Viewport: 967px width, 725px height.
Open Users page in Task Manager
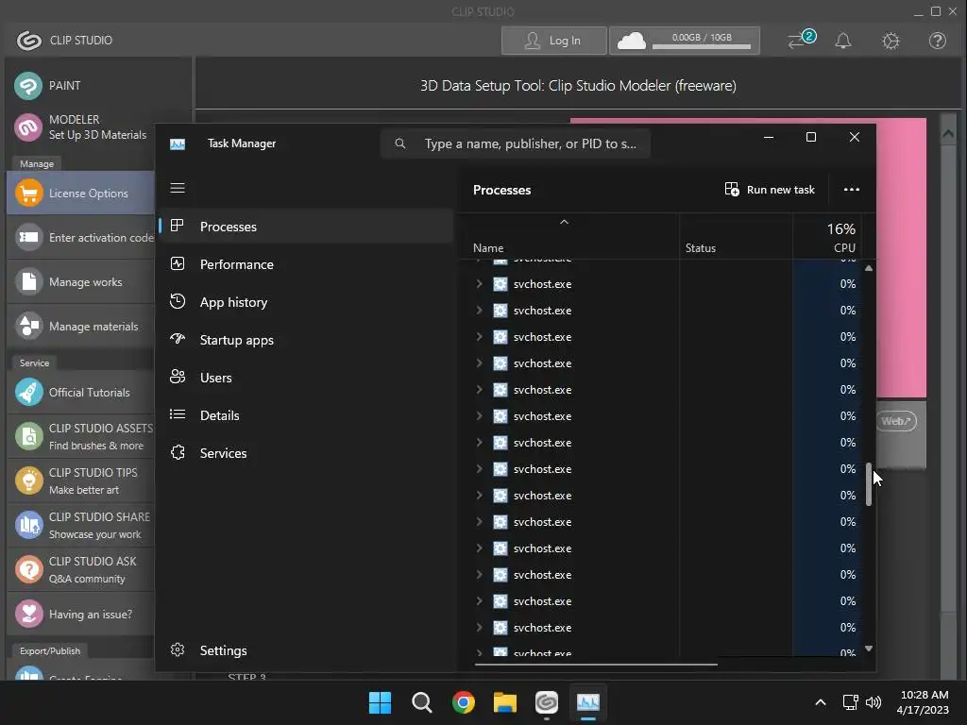[306, 378]
